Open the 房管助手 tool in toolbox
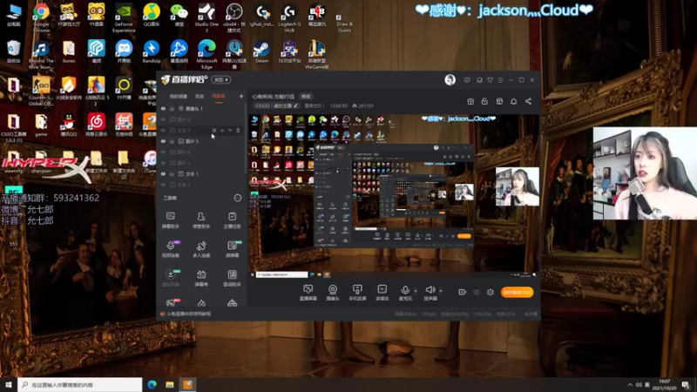This screenshot has height=392, width=697. pos(201,220)
